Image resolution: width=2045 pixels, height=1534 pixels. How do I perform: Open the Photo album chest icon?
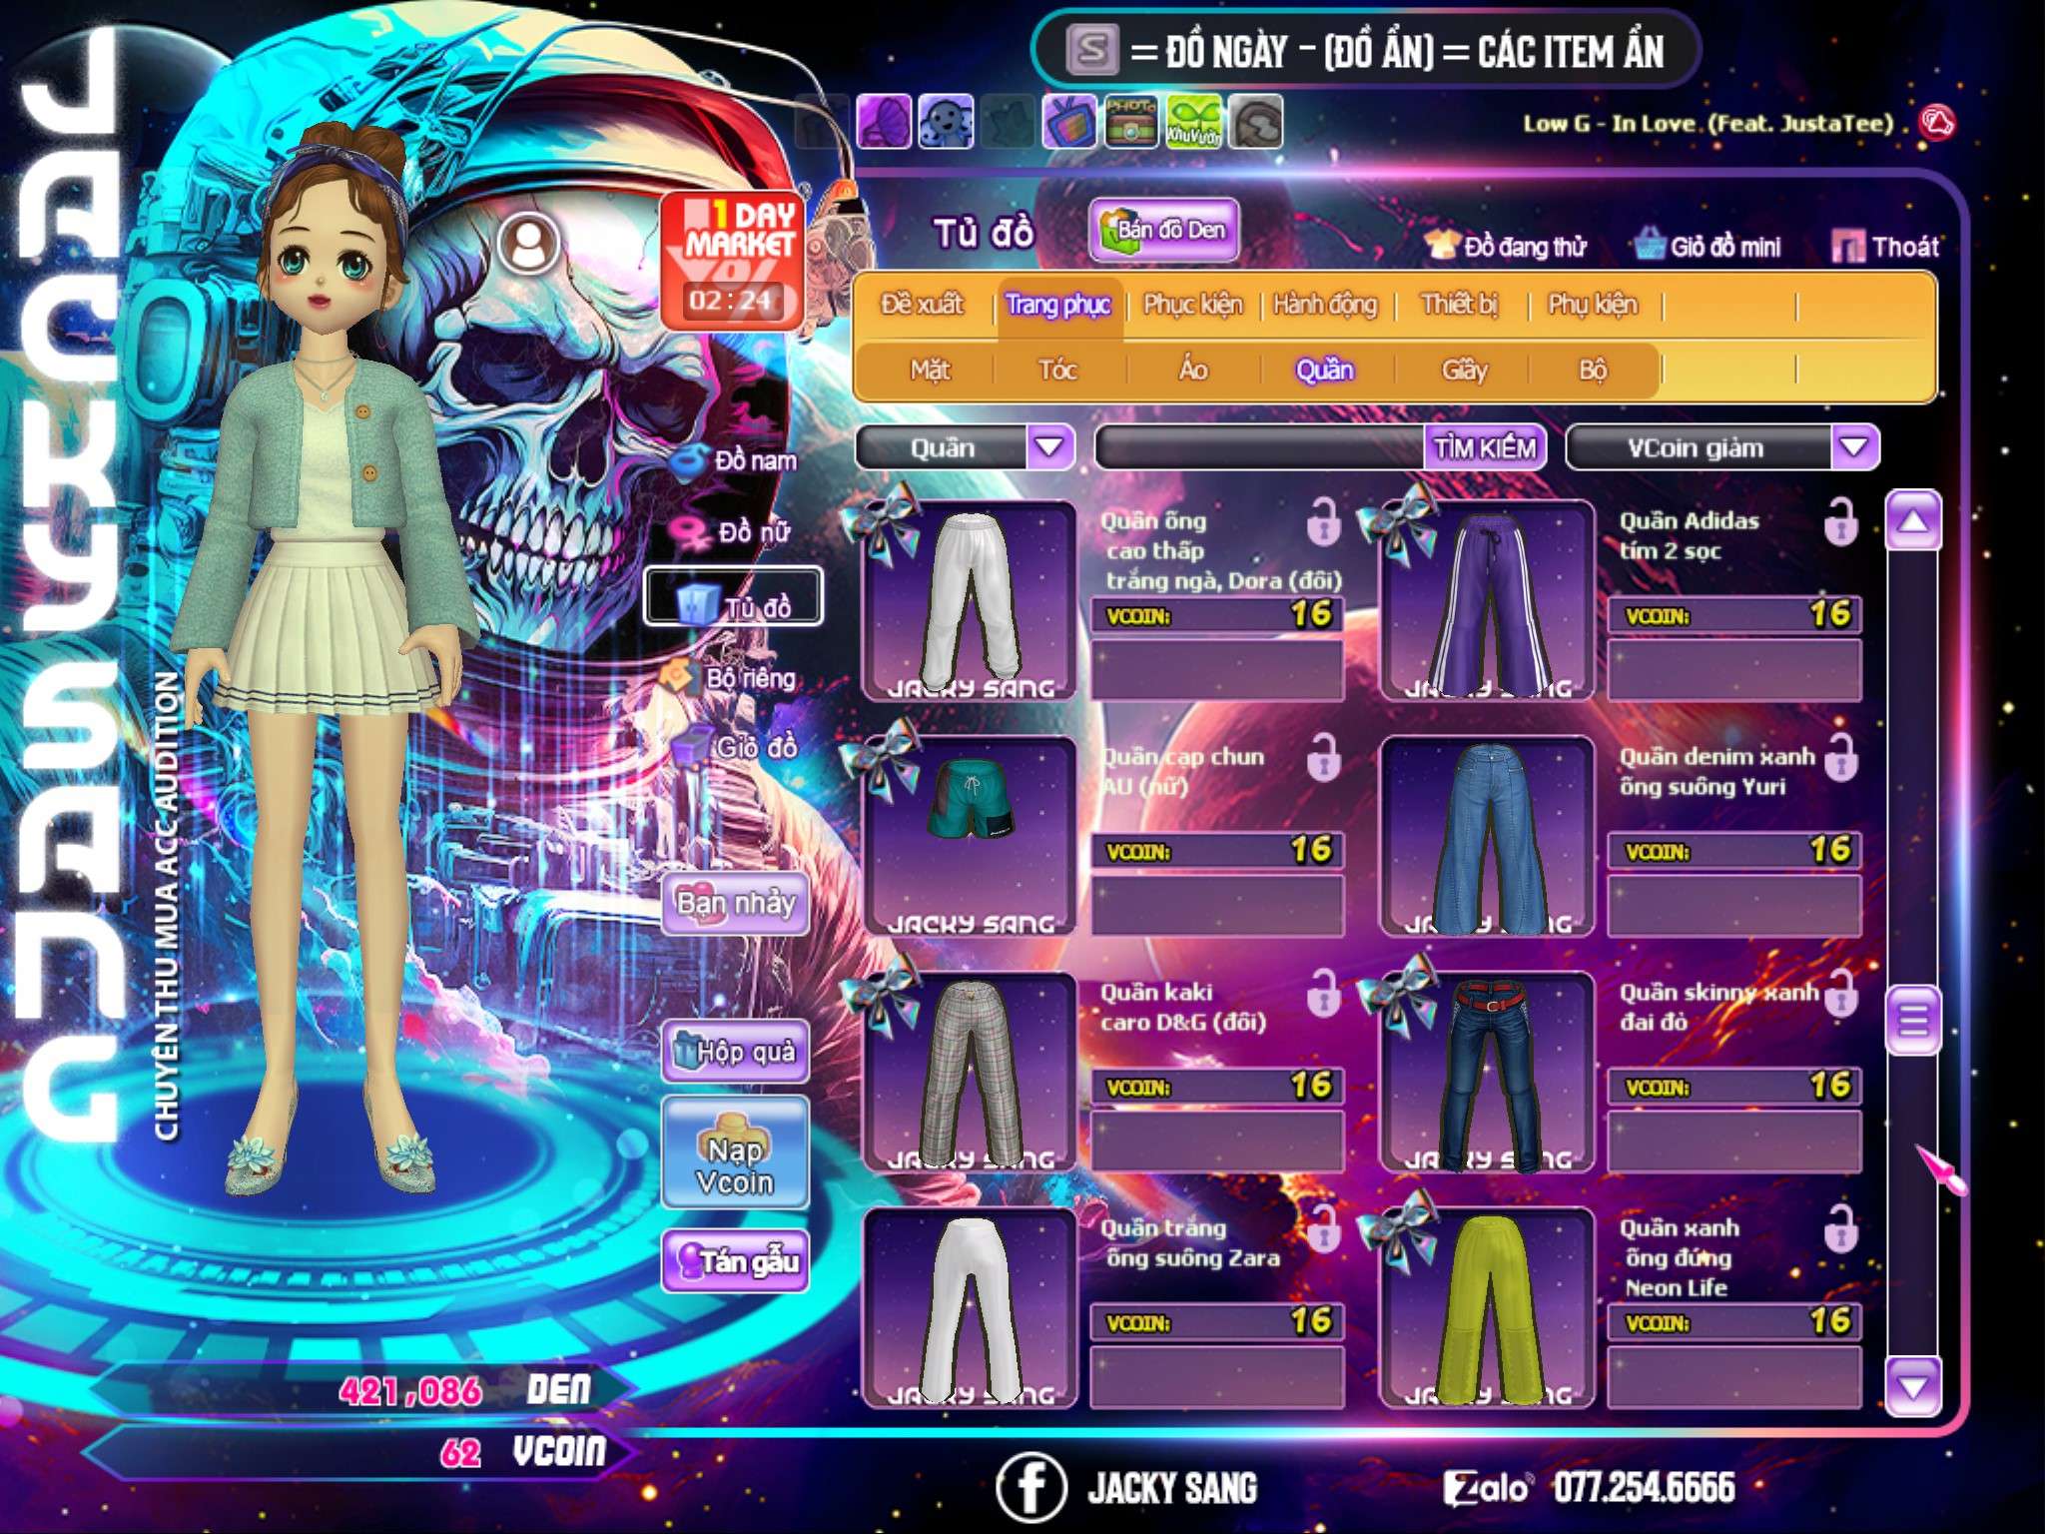point(1131,122)
